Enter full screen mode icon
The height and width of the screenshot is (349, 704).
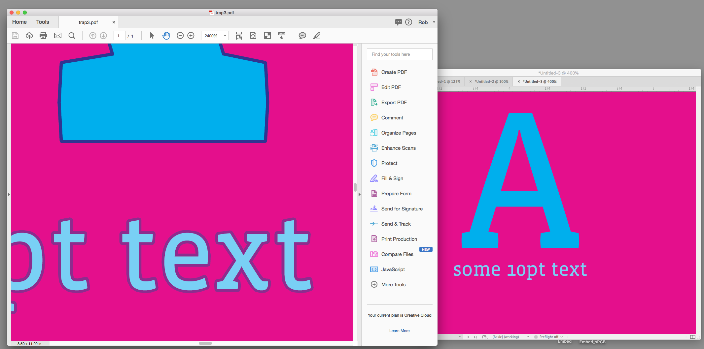267,36
